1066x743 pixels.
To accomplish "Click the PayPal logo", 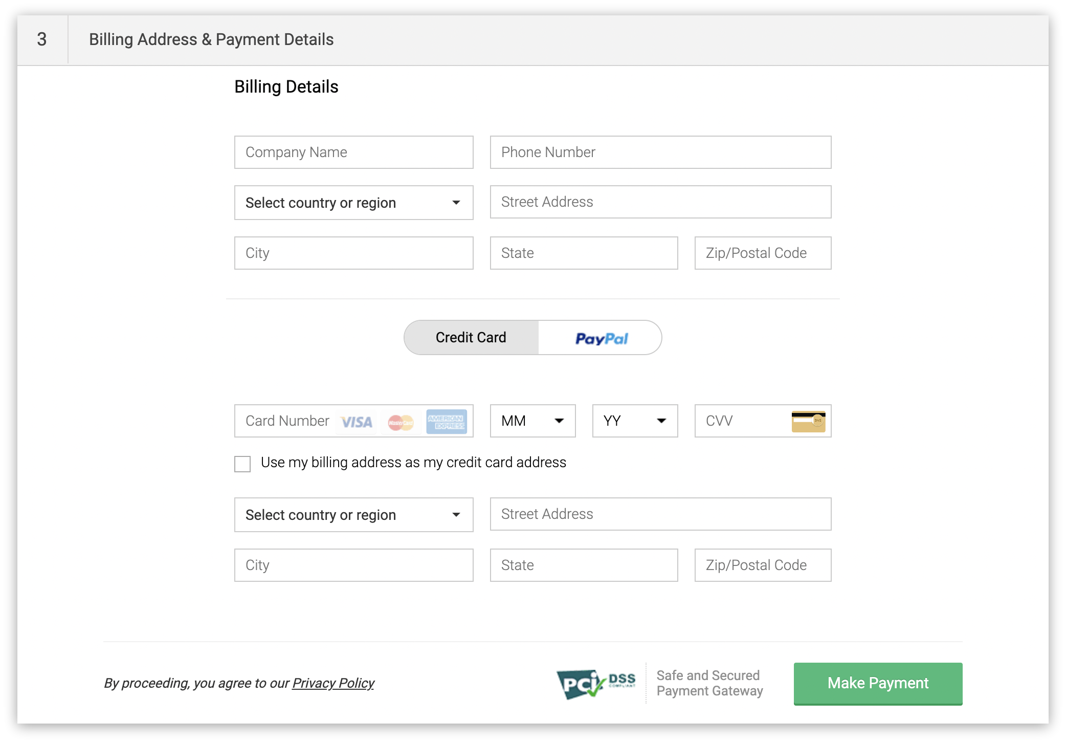I will point(602,338).
